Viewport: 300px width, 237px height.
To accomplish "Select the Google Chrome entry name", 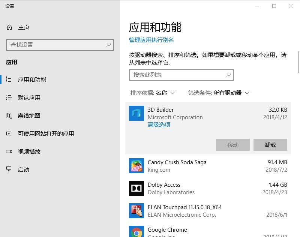I will [x=167, y=230].
